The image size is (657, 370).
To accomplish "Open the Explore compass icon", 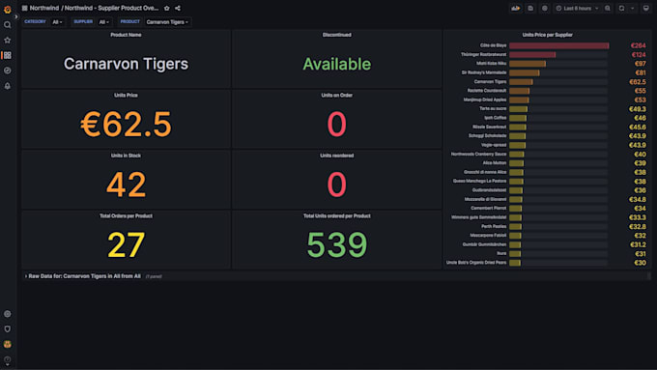I will tap(8, 71).
